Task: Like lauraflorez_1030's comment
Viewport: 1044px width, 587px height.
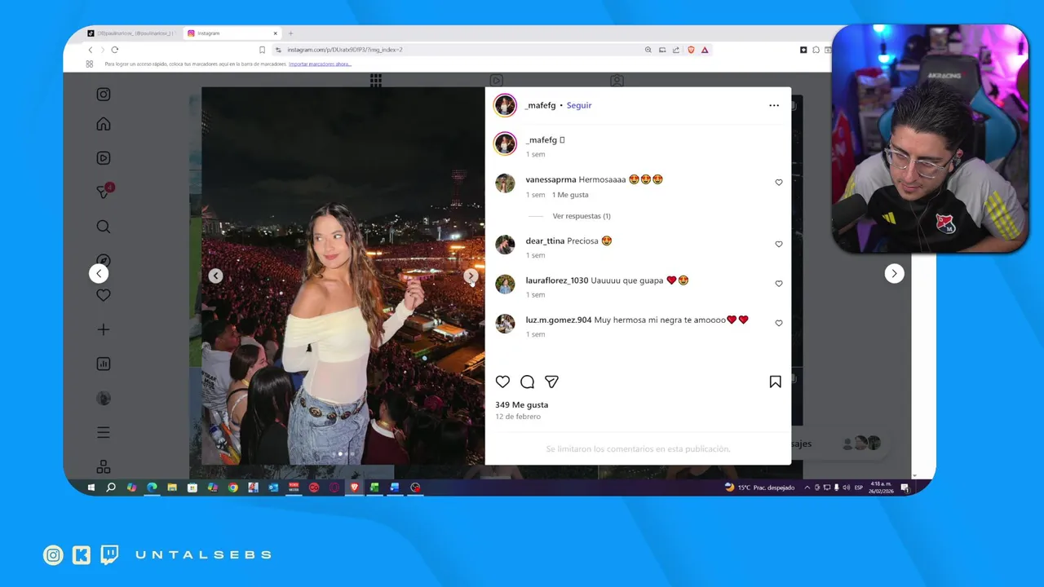Action: (779, 284)
